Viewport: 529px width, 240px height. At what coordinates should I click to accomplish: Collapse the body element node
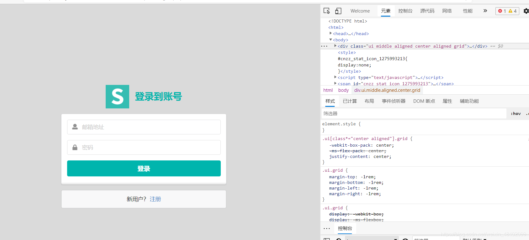(331, 39)
